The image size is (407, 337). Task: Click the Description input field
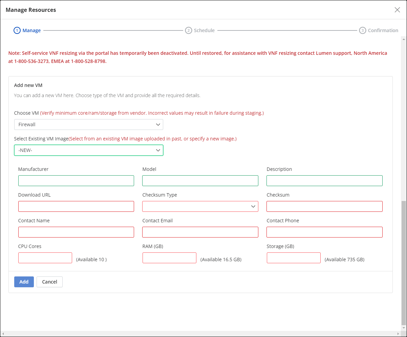coord(324,181)
